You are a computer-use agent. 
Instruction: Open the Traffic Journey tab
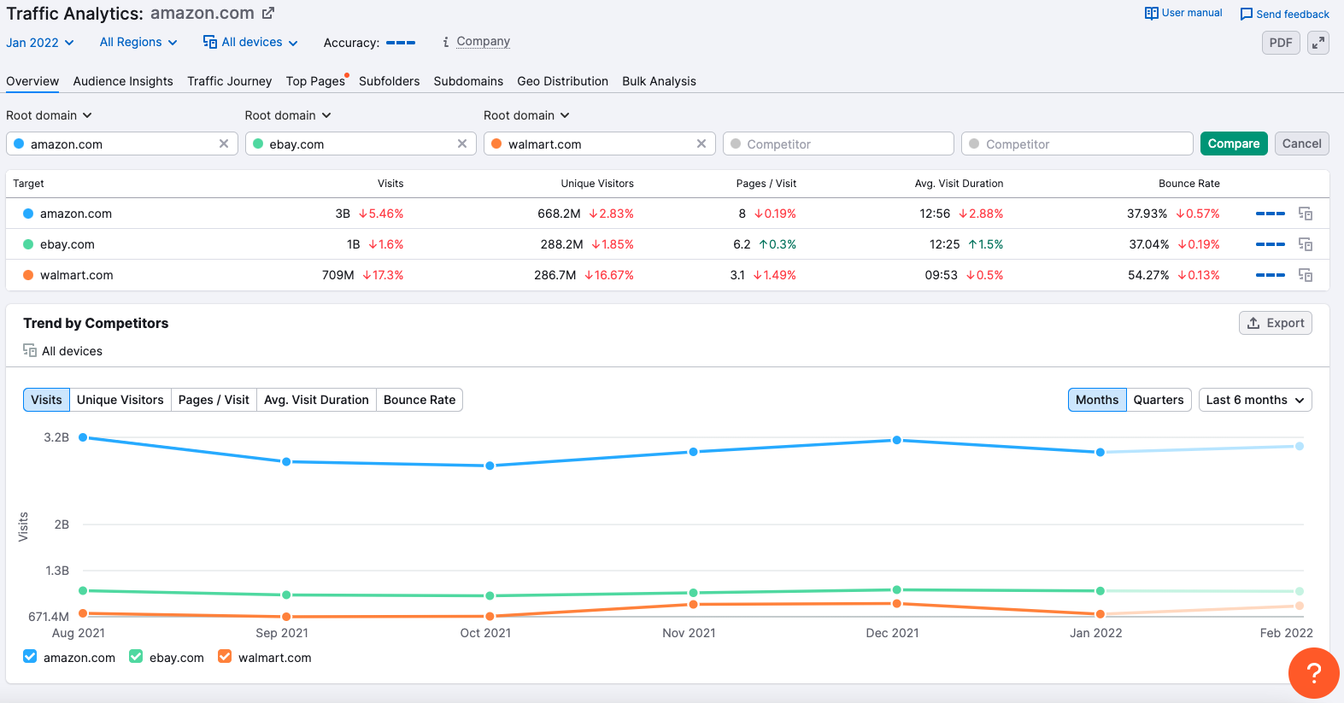230,81
